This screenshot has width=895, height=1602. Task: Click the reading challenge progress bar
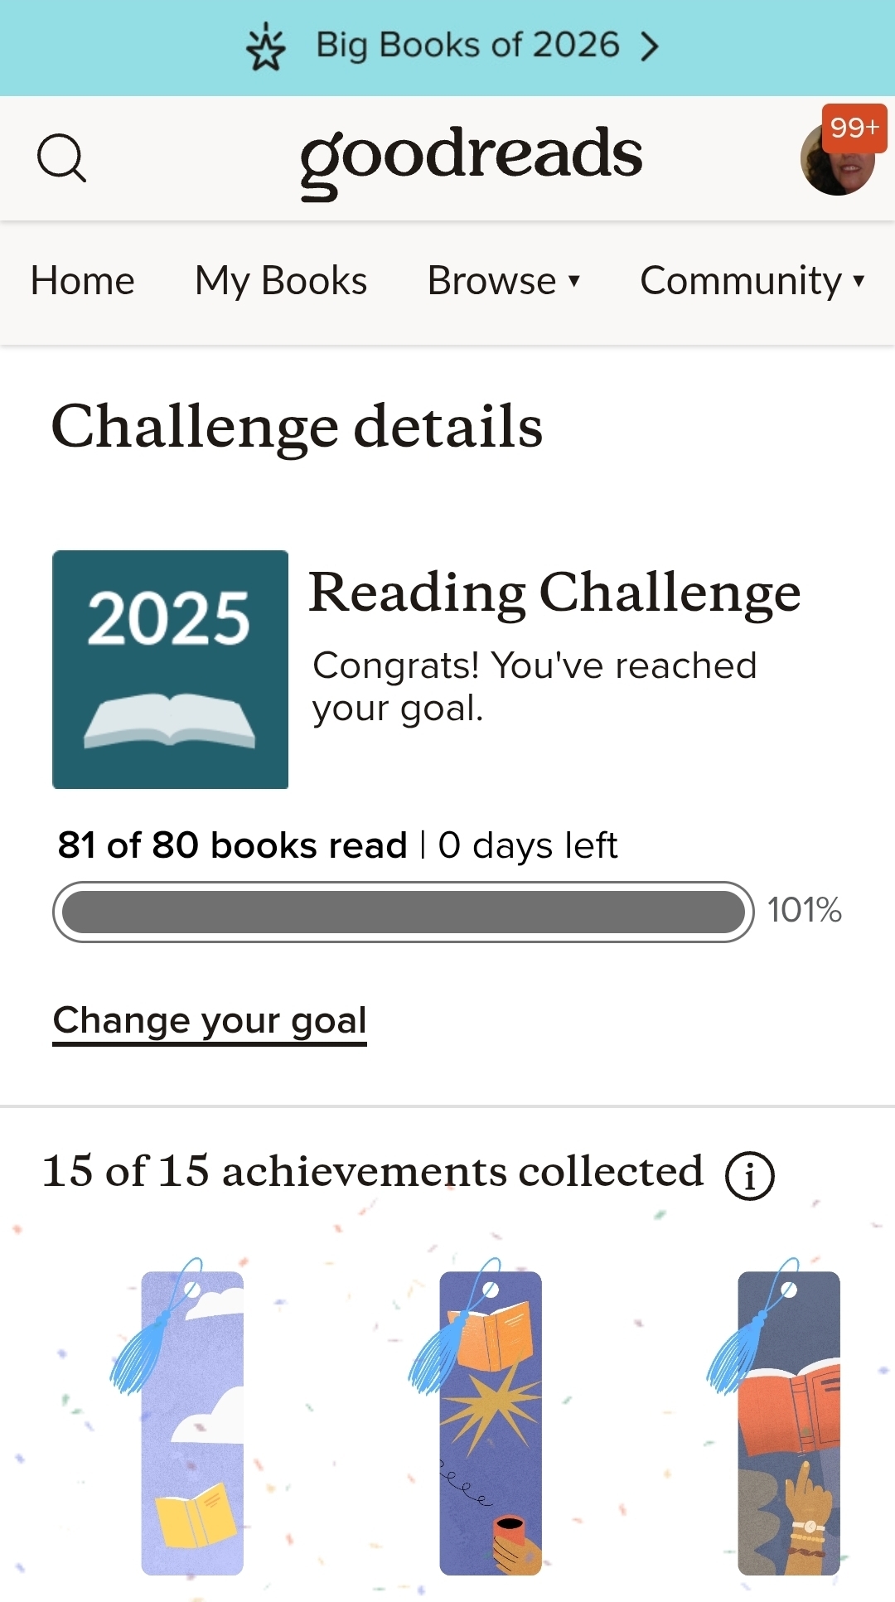[404, 912]
